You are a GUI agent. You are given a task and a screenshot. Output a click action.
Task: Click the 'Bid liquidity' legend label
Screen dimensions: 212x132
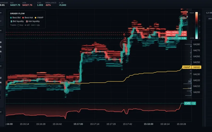[x=18, y=21]
